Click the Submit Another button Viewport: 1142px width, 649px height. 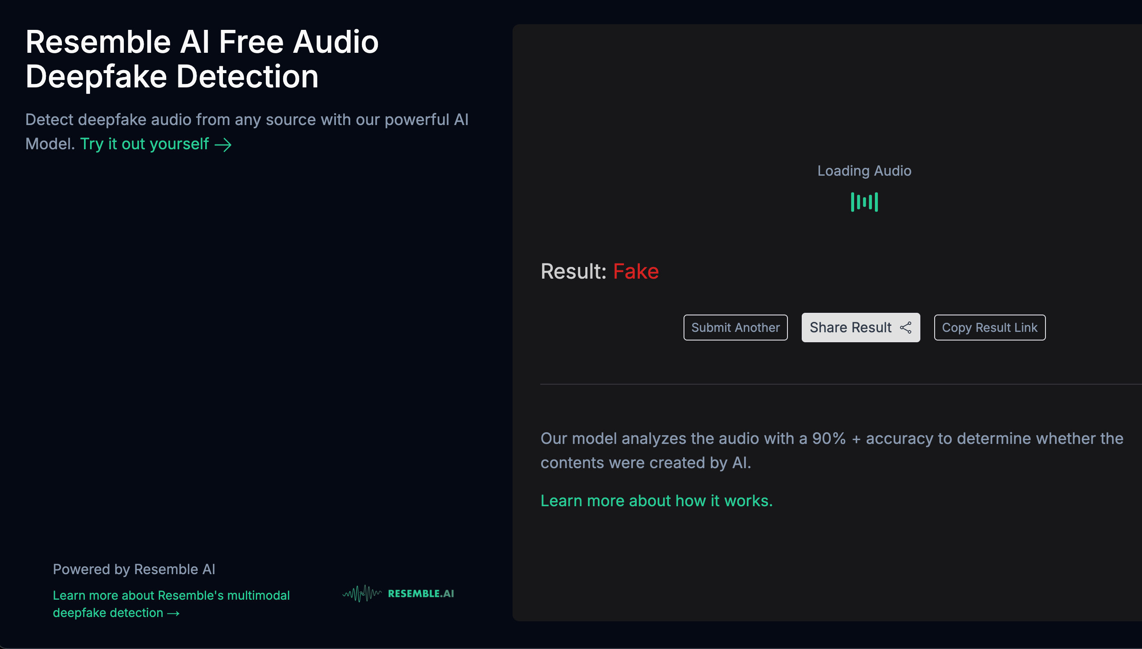(736, 328)
